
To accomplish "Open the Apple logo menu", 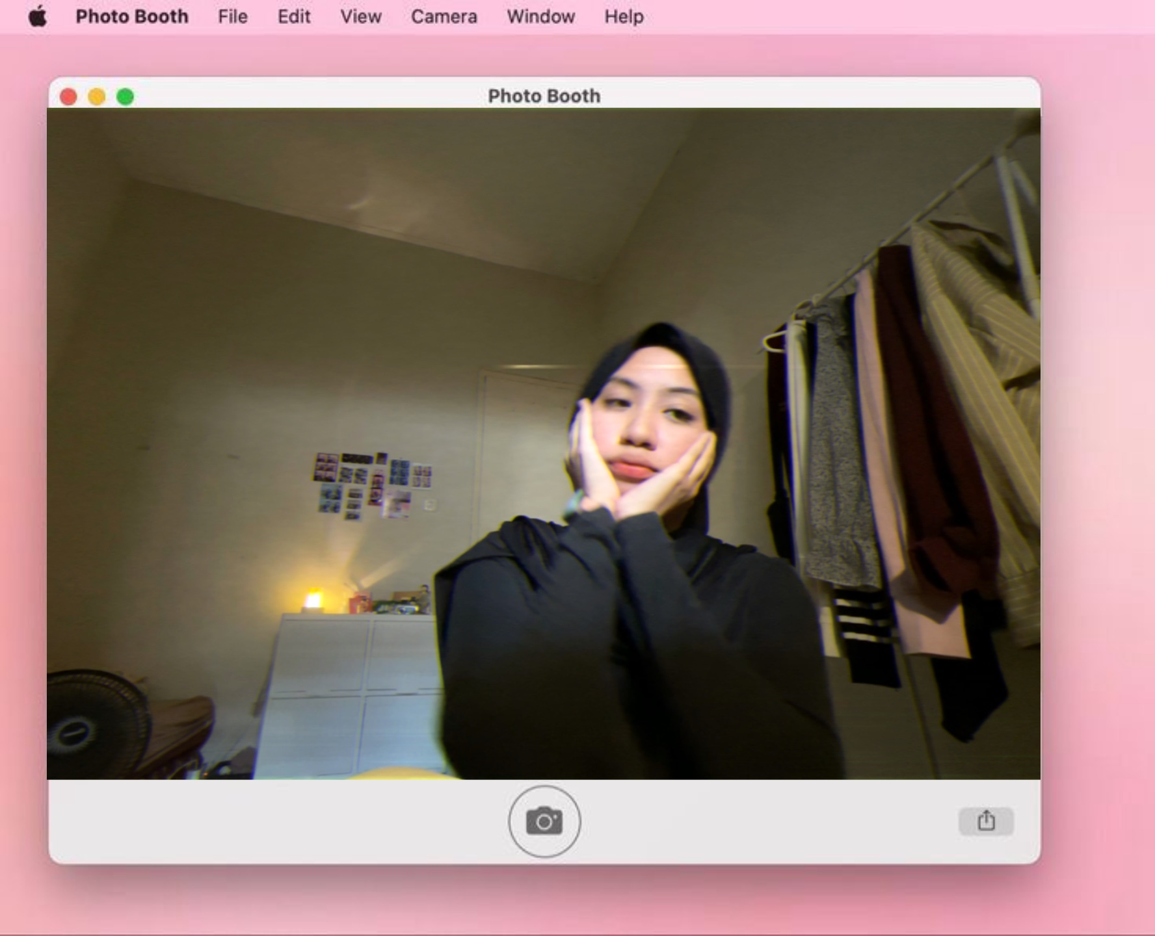I will tap(38, 16).
